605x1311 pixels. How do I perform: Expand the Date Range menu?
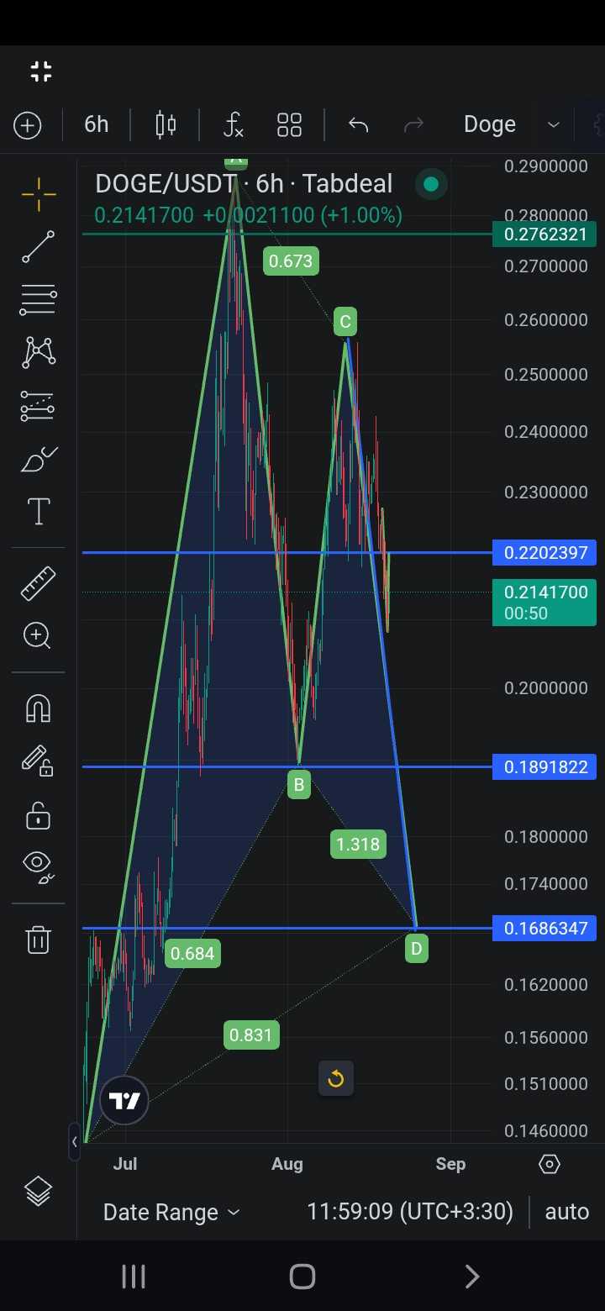pyautogui.click(x=171, y=1212)
